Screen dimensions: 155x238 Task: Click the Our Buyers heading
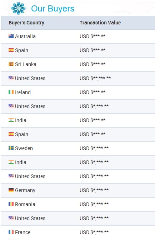[53, 9]
